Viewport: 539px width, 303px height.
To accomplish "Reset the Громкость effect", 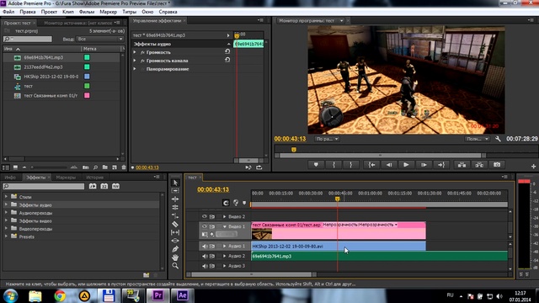I will [227, 51].
